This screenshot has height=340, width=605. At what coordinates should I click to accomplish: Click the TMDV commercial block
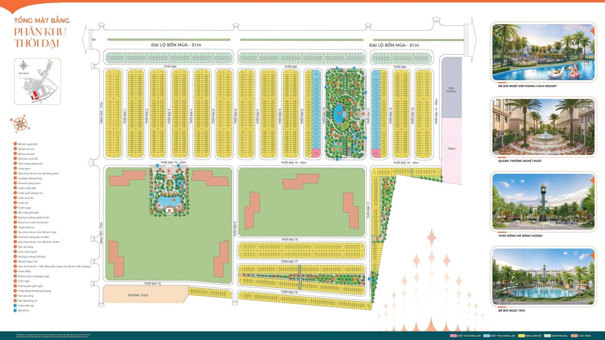pos(451,149)
